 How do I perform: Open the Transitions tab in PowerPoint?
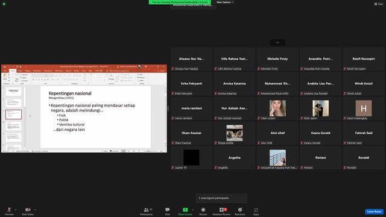(x=37, y=71)
